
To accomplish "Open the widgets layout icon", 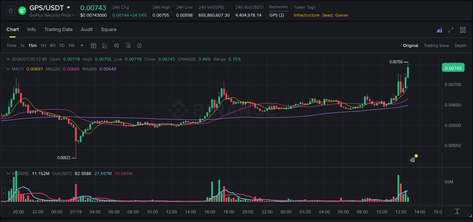I will [x=463, y=30].
